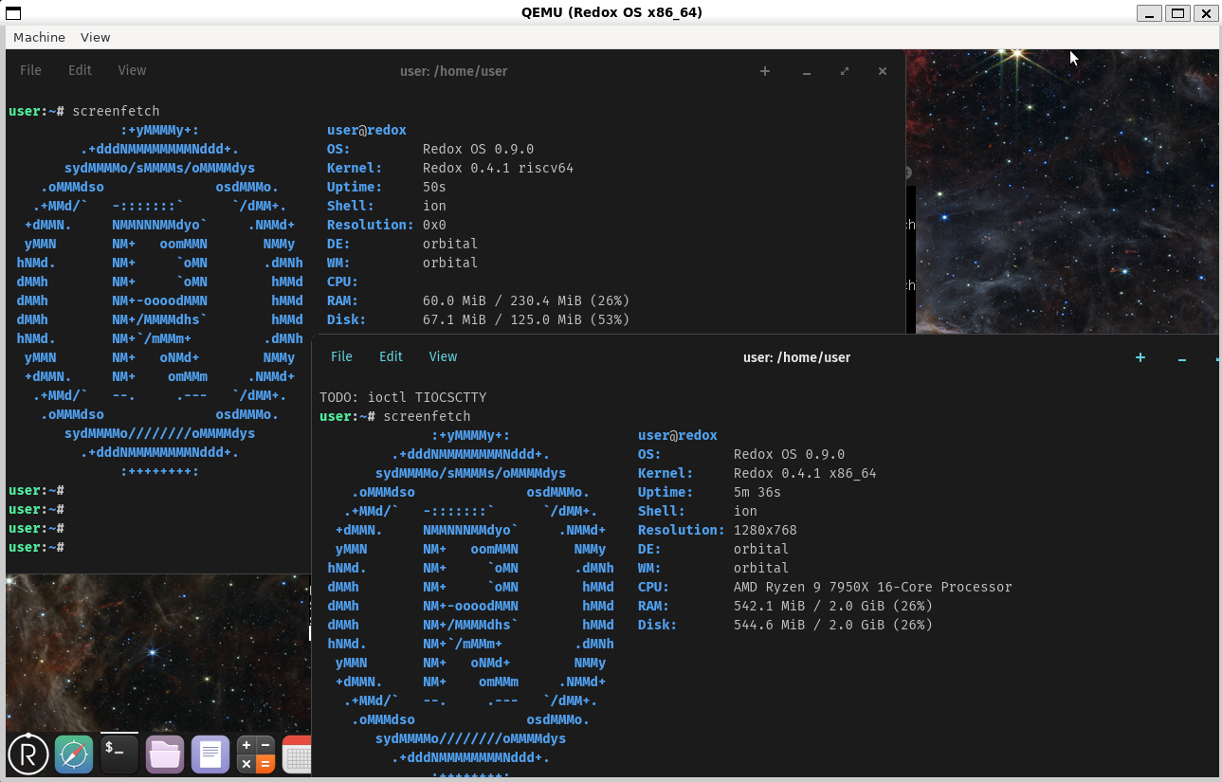The height and width of the screenshot is (782, 1222).
Task: Add a new tab in front terminal
Action: point(1140,357)
